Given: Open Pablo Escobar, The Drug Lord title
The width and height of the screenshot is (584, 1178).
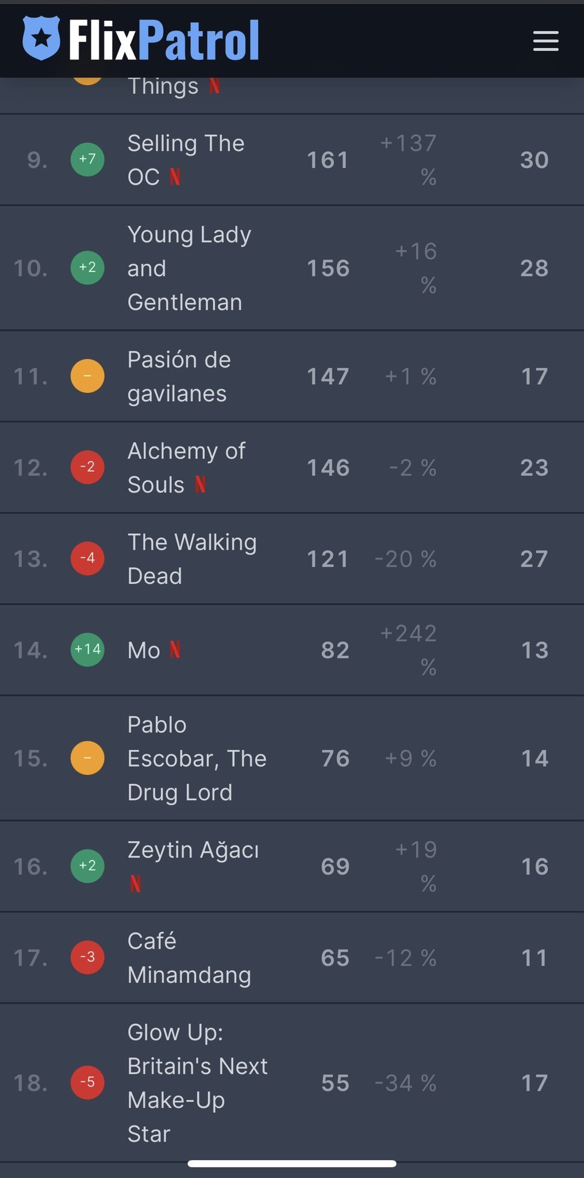Looking at the screenshot, I should pyautogui.click(x=196, y=758).
